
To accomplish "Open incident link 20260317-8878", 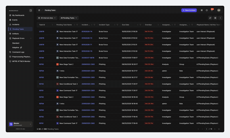I will tap(88, 58).
